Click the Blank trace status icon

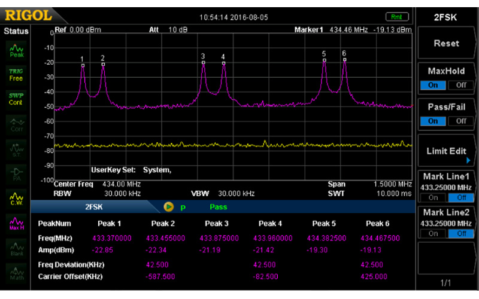[16, 248]
